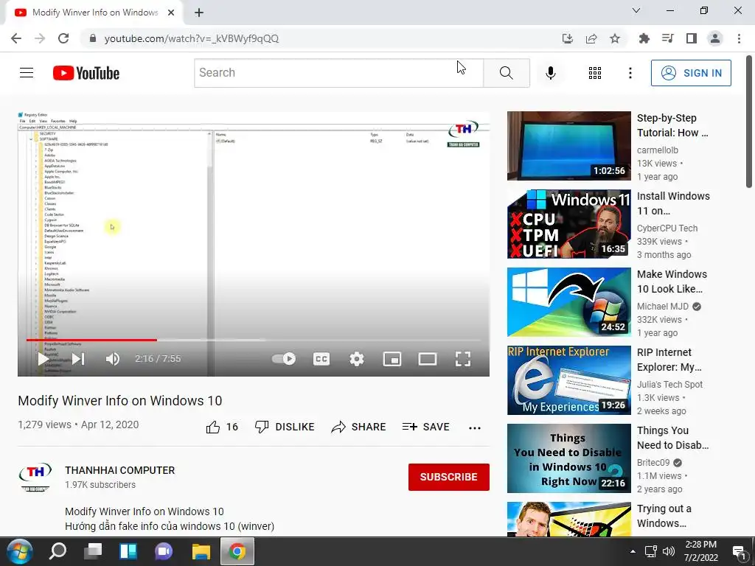The image size is (755, 566).
Task: Open Trying out a Windows video title
Action: (x=664, y=516)
